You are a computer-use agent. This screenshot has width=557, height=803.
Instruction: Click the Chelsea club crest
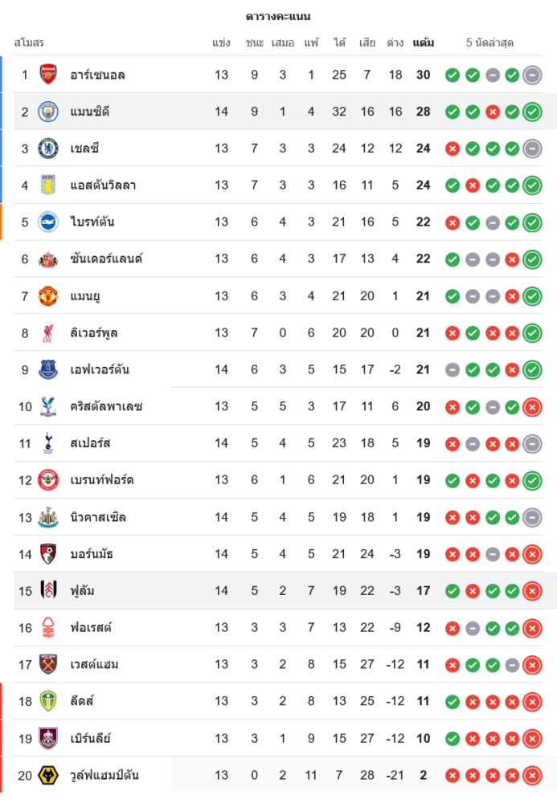tap(49, 149)
